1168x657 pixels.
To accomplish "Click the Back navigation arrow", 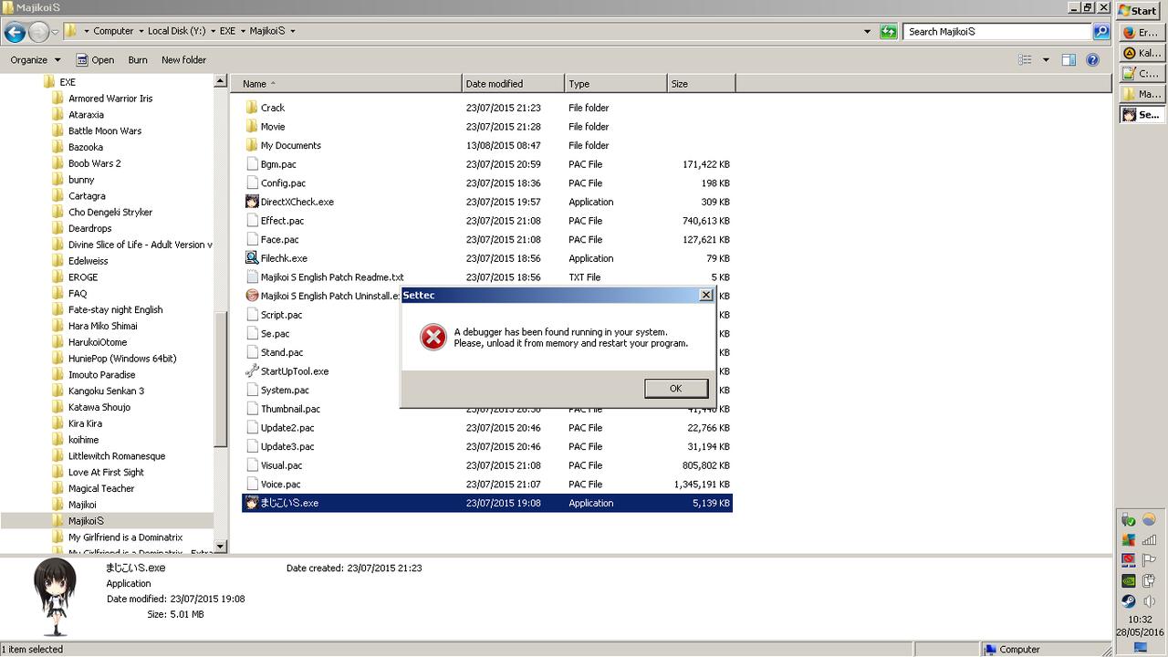I will [15, 32].
